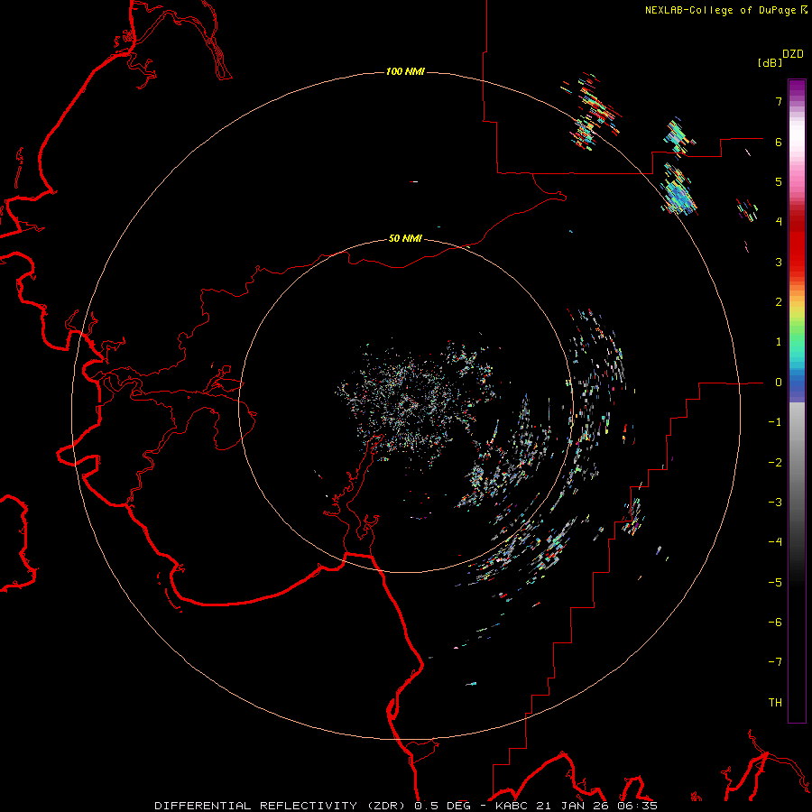Select the -6 dB scale tick label

click(x=775, y=623)
